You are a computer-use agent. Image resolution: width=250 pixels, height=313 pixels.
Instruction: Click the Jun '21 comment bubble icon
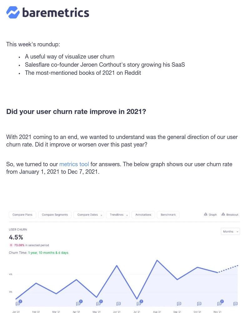coord(118,304)
